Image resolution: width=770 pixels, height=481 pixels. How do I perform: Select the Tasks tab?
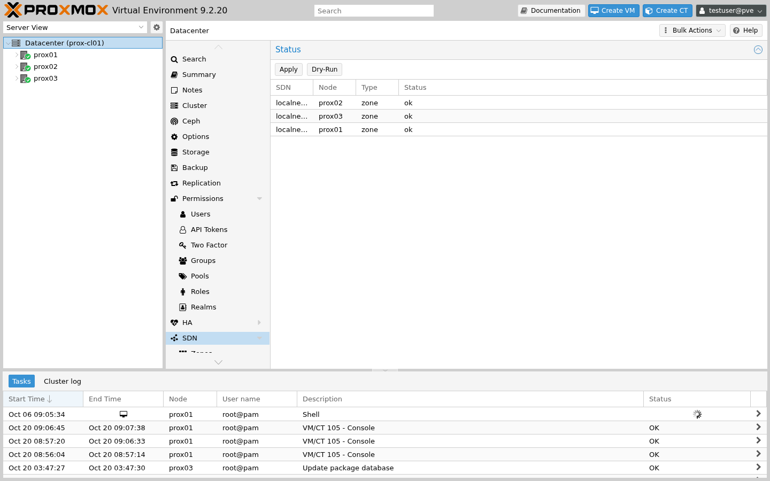(21, 382)
